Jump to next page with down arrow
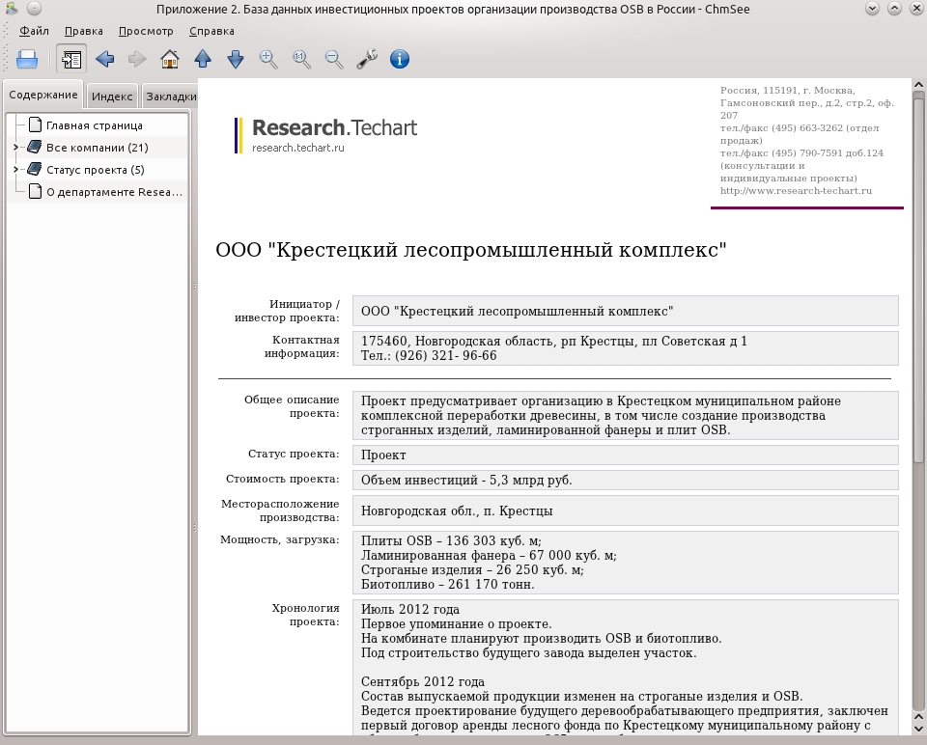 (x=236, y=59)
